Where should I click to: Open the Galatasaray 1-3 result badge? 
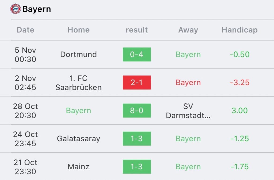[137, 139]
